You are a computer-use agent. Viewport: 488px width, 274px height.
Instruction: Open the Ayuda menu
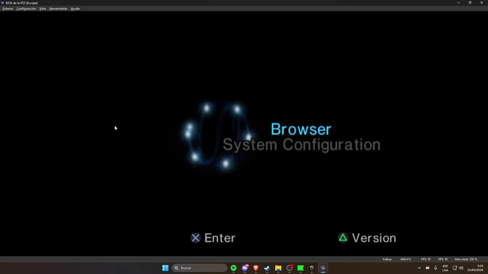coord(75,8)
